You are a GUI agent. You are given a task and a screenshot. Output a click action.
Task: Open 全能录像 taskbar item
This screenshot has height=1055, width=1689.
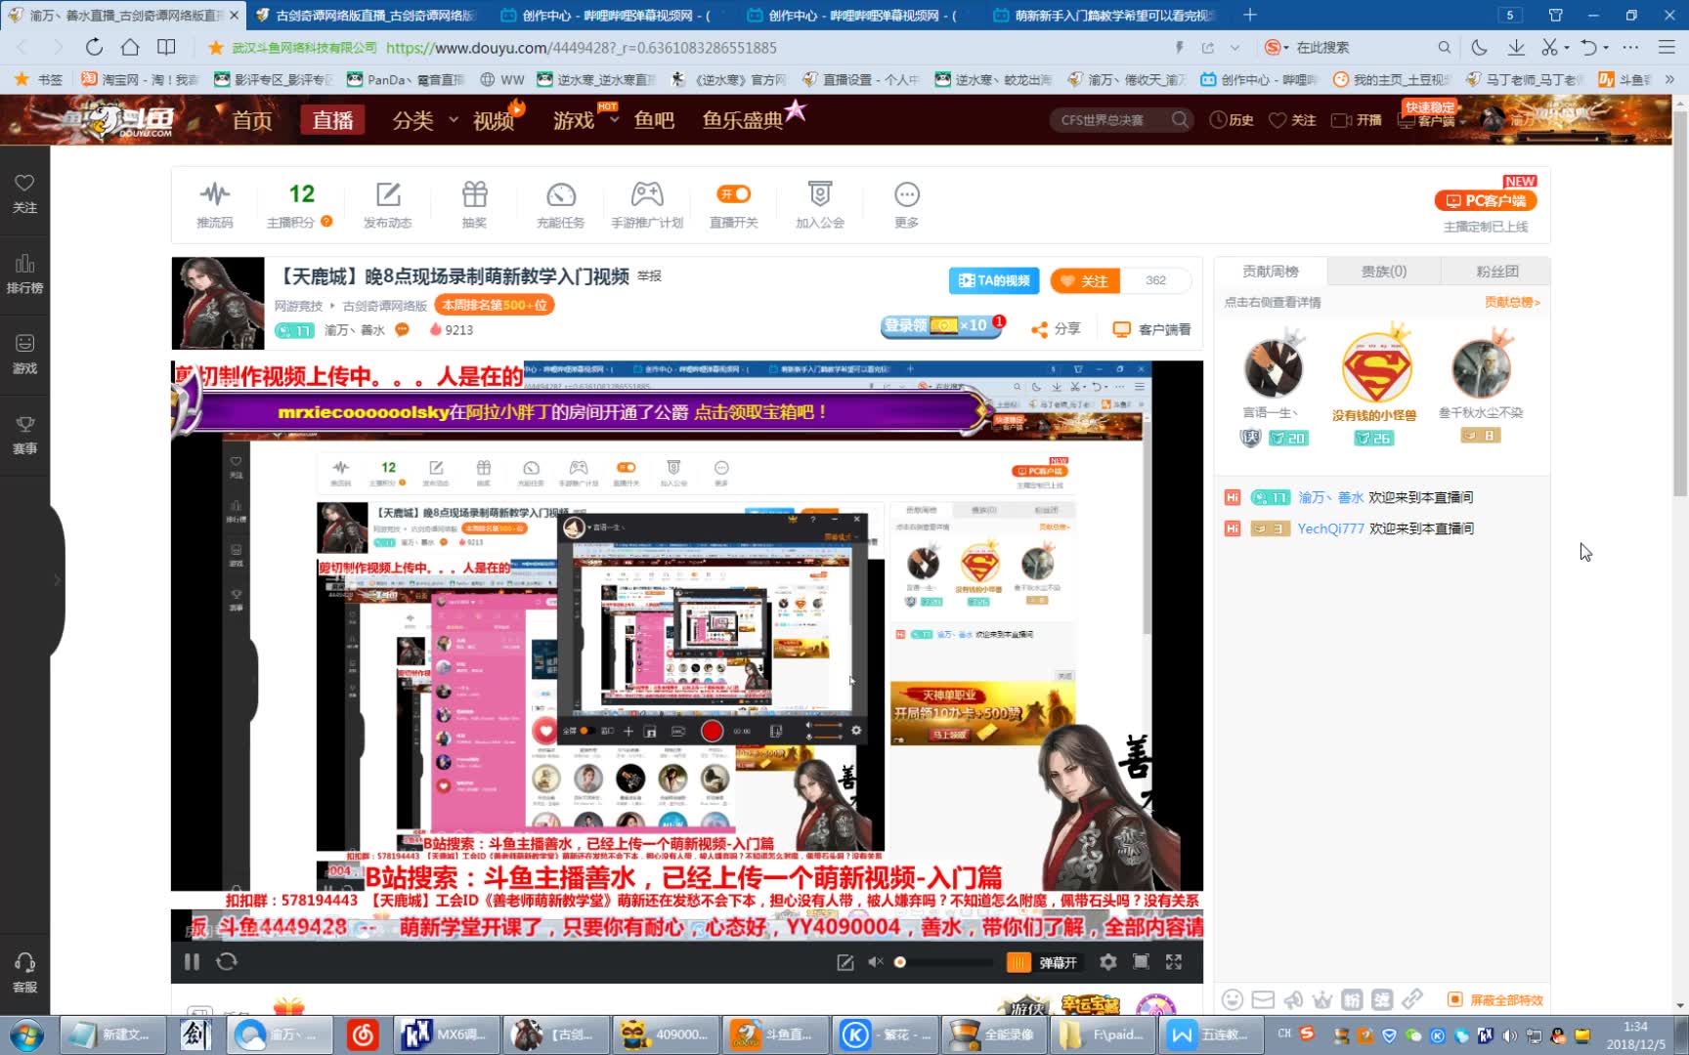(x=993, y=1034)
